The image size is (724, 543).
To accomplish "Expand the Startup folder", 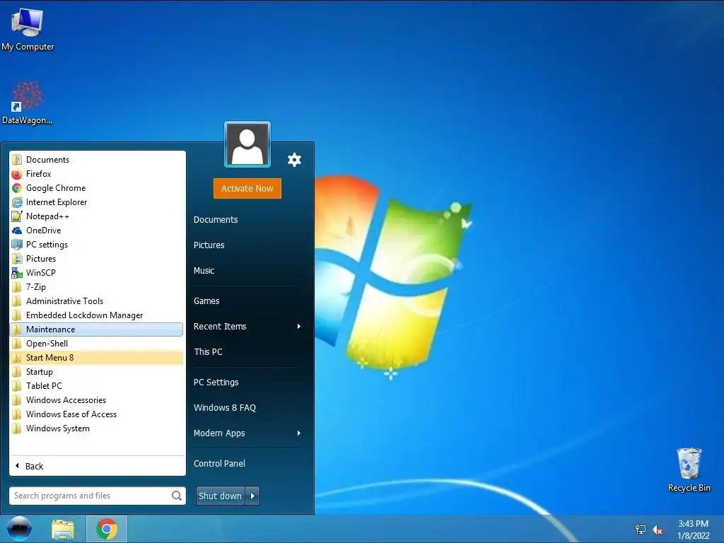I will [96, 372].
